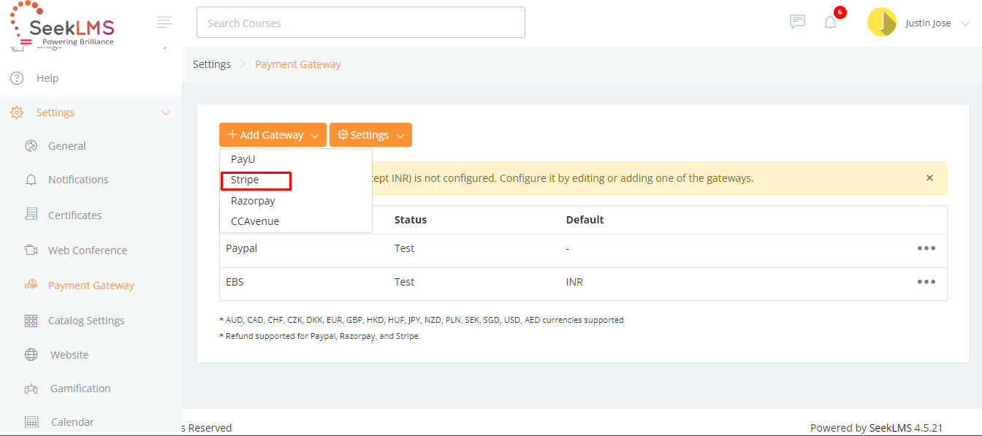The height and width of the screenshot is (436, 982).
Task: Click the Calendar icon in the sidebar
Action: (x=31, y=422)
